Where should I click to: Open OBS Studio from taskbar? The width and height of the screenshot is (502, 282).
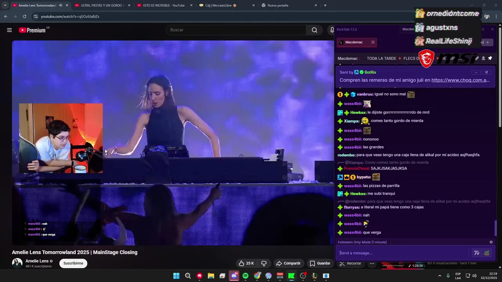[x=303, y=276]
